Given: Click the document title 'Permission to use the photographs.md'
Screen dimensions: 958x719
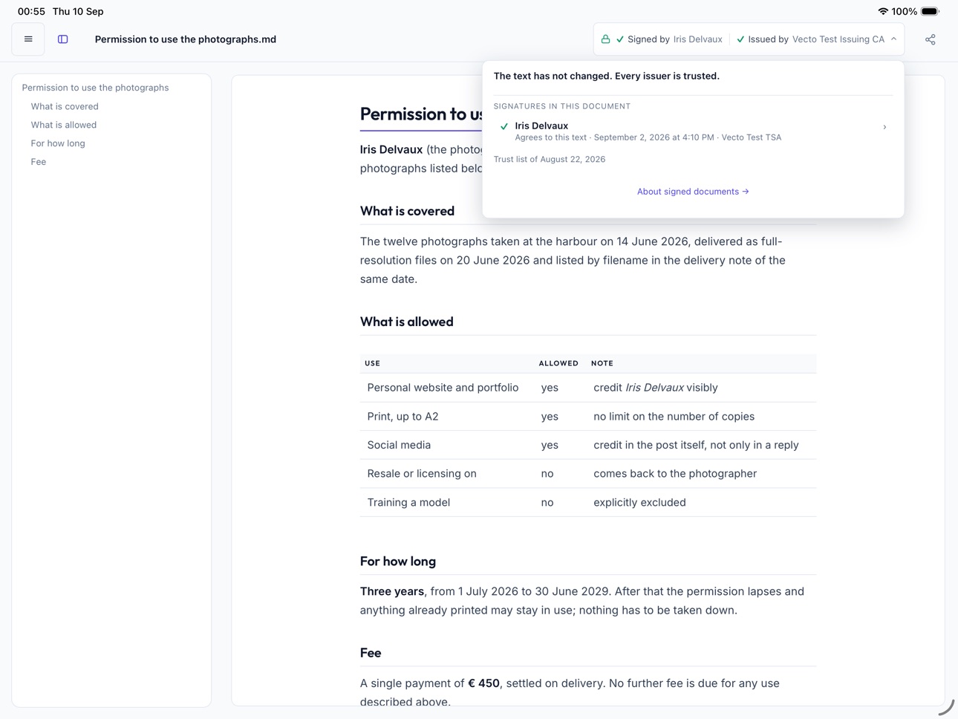Looking at the screenshot, I should click(186, 39).
